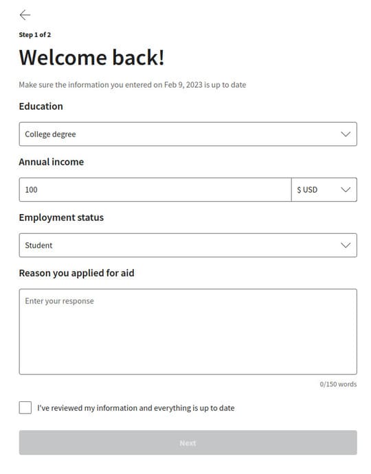Go back using the left arrow icon
The width and height of the screenshot is (371, 474).
pos(25,15)
